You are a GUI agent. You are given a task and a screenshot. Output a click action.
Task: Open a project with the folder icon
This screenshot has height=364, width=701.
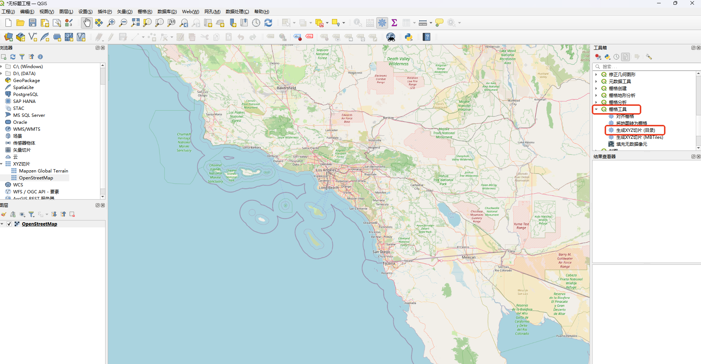pyautogui.click(x=20, y=23)
